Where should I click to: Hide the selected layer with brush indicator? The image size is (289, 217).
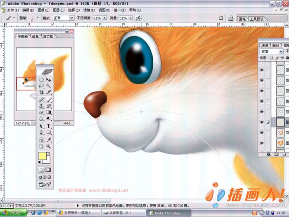[262, 122]
